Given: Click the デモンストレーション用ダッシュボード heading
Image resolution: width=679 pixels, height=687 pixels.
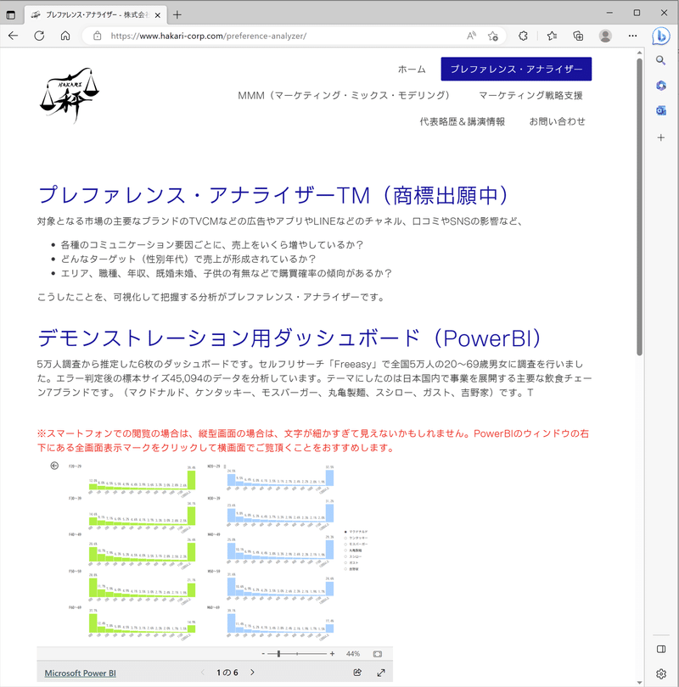Looking at the screenshot, I should pyautogui.click(x=289, y=338).
